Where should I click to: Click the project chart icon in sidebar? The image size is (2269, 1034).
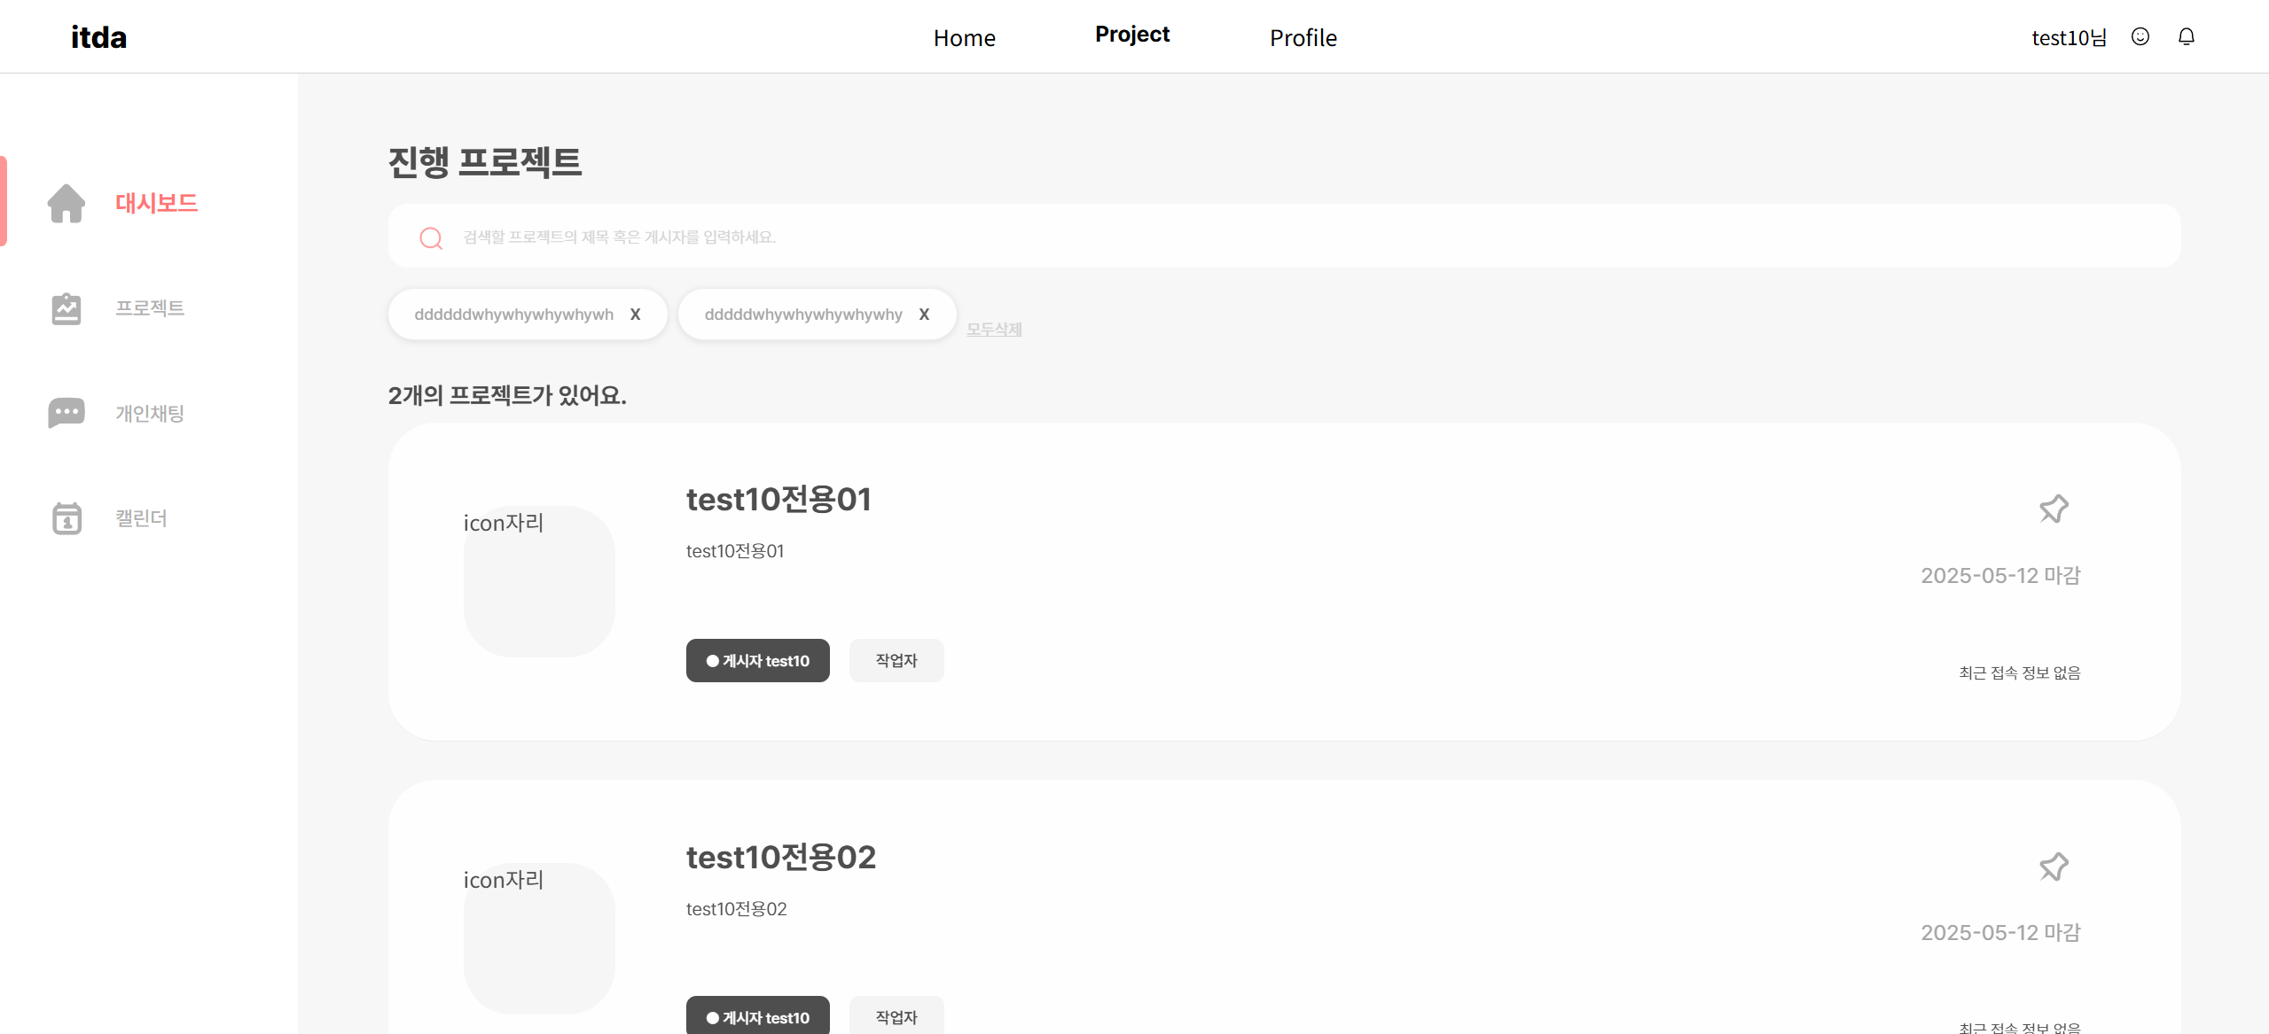click(67, 308)
